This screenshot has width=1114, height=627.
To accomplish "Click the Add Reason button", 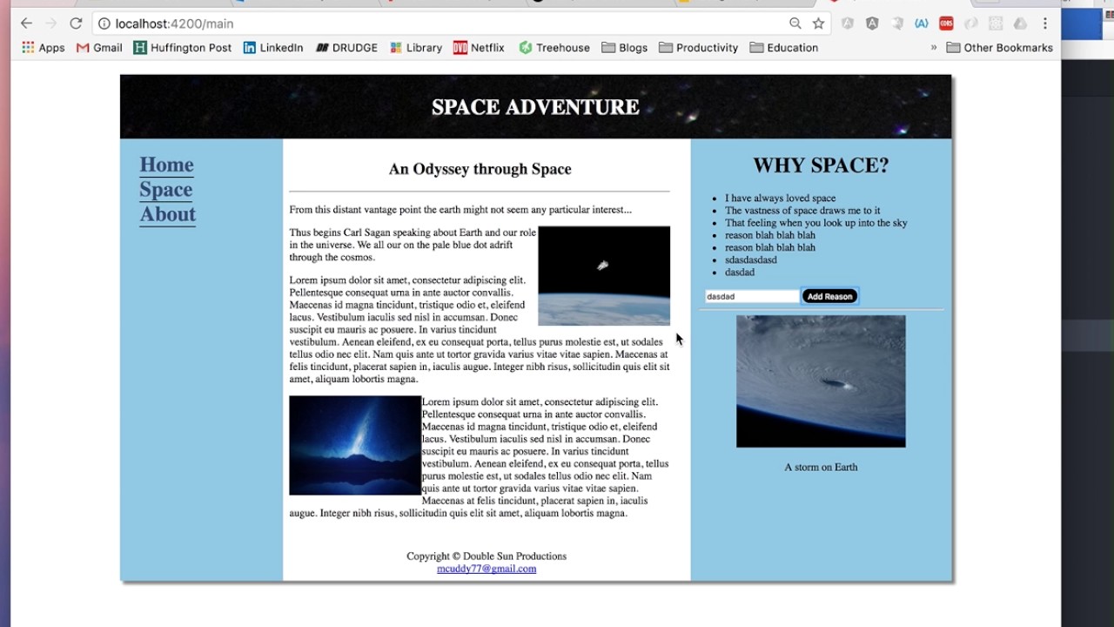I will (x=829, y=296).
